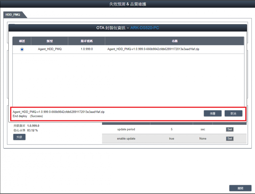255x194 pixels.
Task: Click the 名稱 column header
Action: (x=174, y=41)
